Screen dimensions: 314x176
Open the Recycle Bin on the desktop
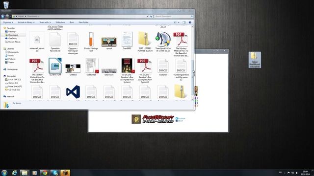pyautogui.click(x=6, y=5)
